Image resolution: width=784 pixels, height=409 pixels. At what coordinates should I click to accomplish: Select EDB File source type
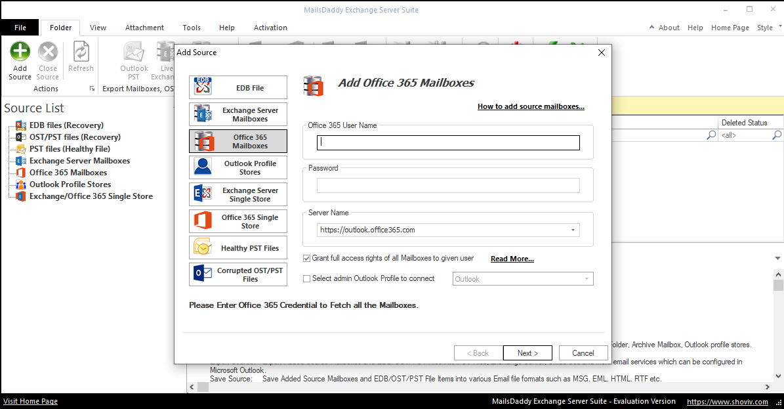[x=238, y=87]
